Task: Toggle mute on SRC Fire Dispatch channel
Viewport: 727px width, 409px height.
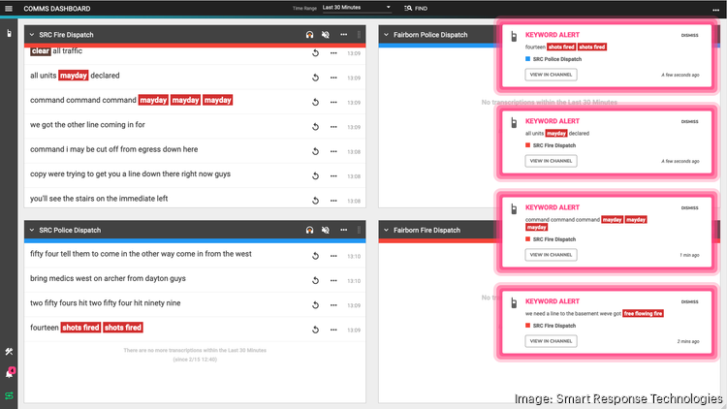Action: [x=326, y=35]
